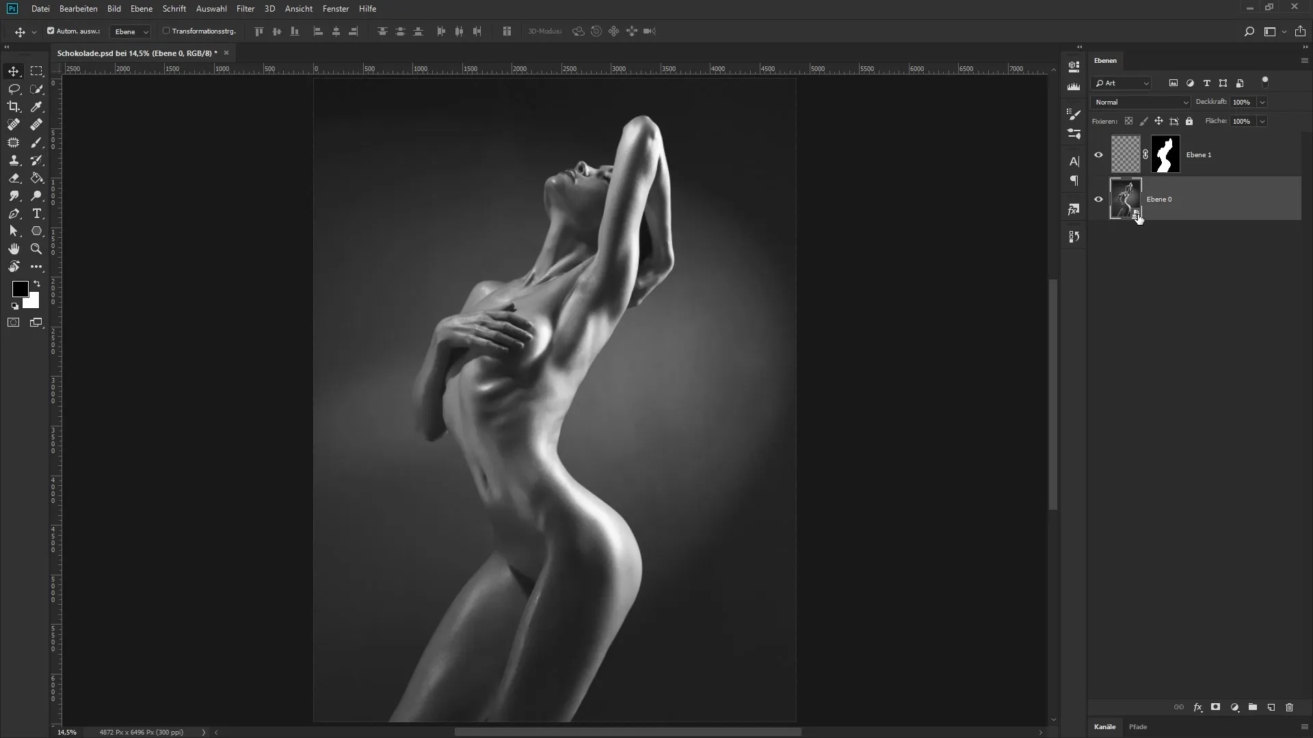Add a layer mask
This screenshot has width=1313, height=738.
(1215, 707)
